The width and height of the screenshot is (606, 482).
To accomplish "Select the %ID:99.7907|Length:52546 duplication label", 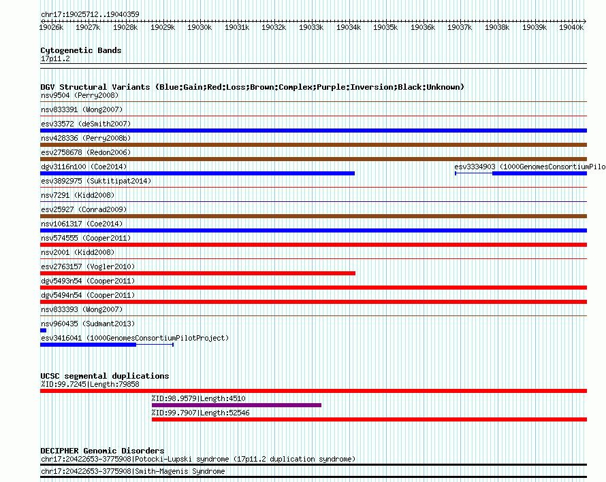I will coord(201,413).
